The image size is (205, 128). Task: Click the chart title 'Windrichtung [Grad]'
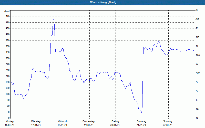(103, 2)
